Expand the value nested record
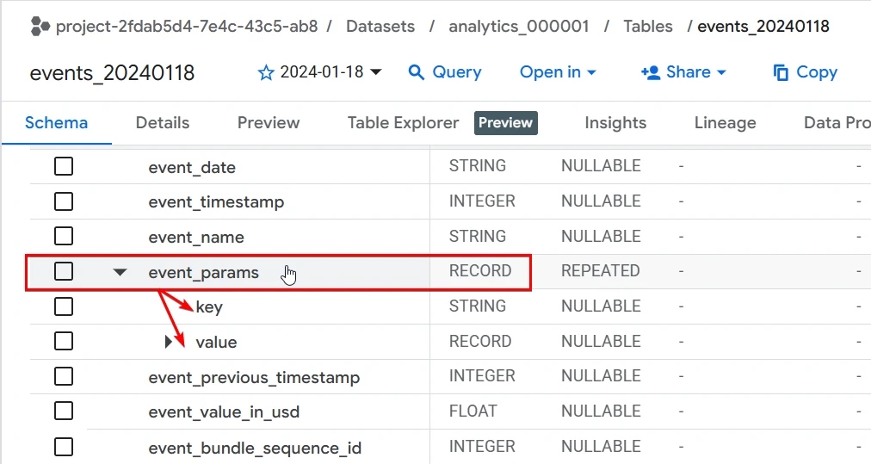Screen dimensions: 871x464 click(169, 342)
